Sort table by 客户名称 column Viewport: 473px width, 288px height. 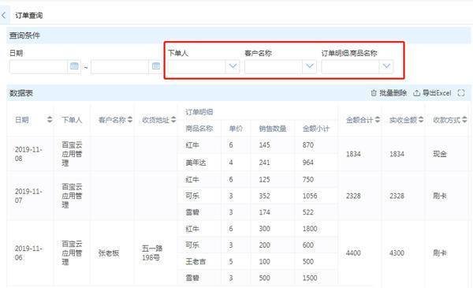[130, 120]
